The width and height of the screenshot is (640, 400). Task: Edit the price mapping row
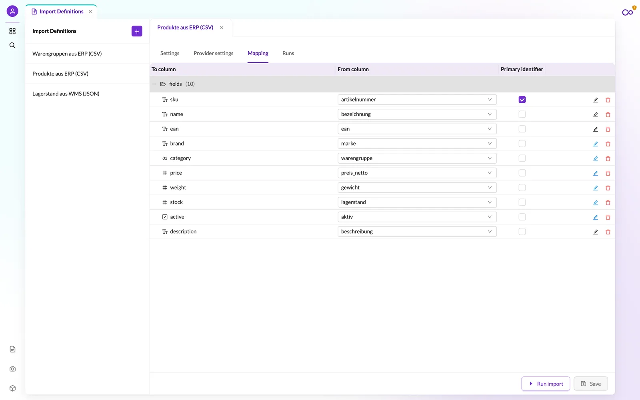coord(596,173)
